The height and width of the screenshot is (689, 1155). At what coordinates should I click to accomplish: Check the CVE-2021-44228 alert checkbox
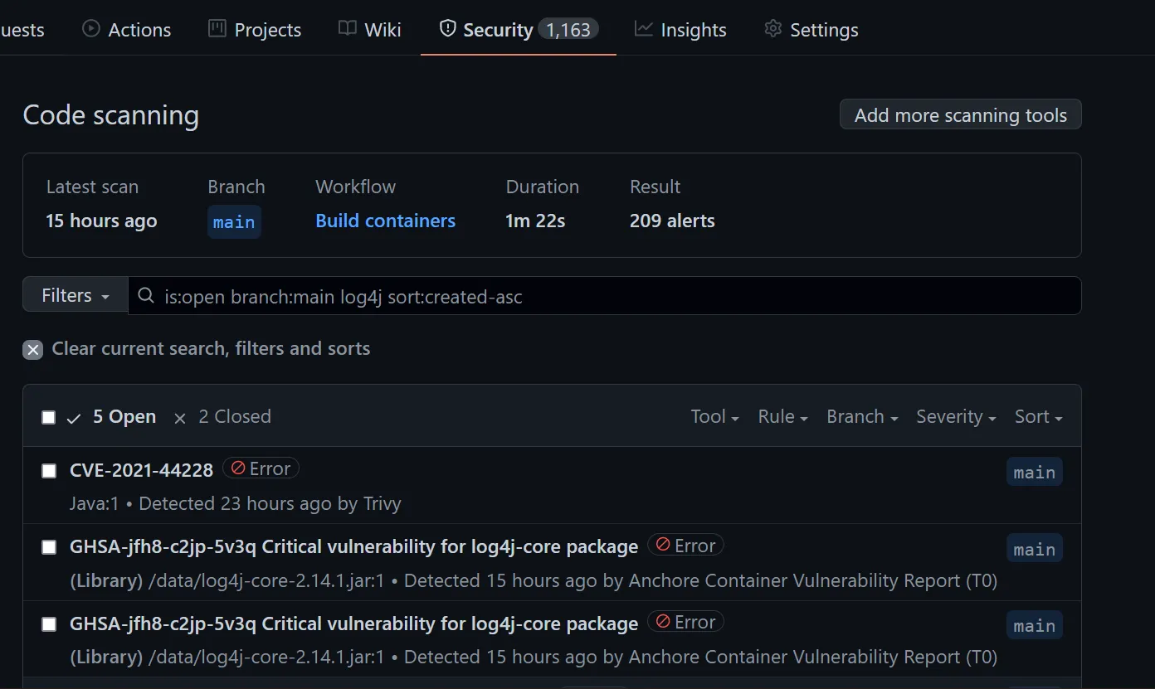[49, 471]
